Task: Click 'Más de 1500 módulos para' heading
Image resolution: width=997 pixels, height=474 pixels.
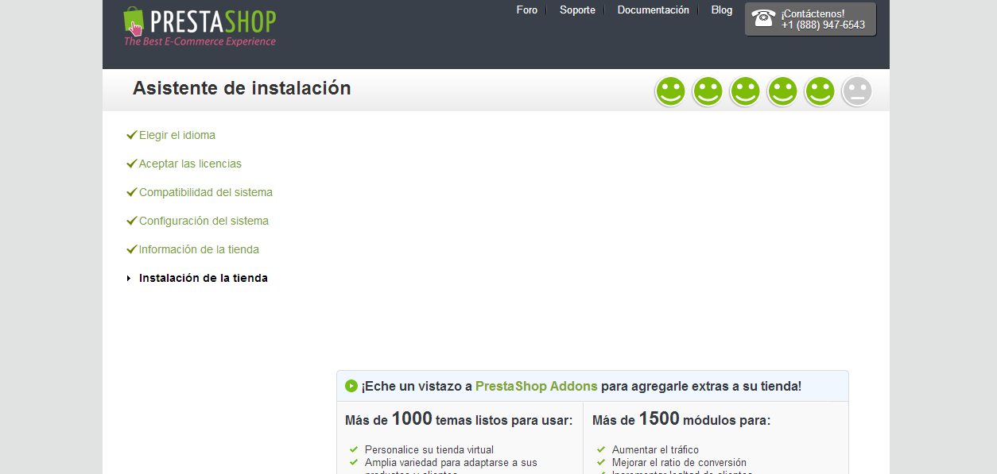Action: tap(681, 419)
